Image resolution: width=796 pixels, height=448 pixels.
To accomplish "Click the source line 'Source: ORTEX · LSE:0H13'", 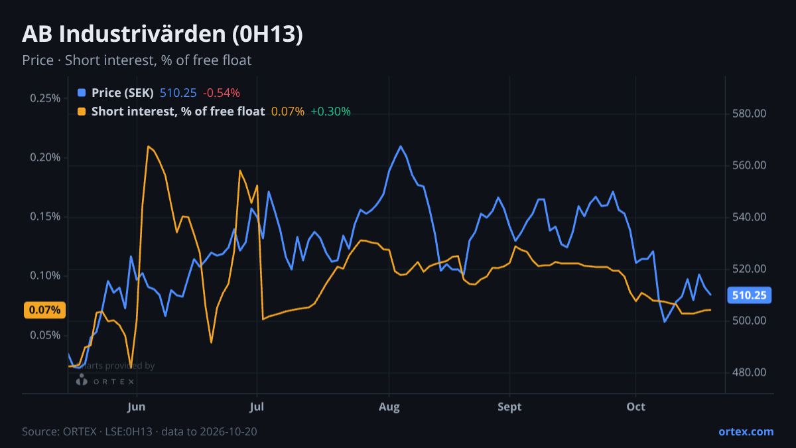I will [88, 431].
